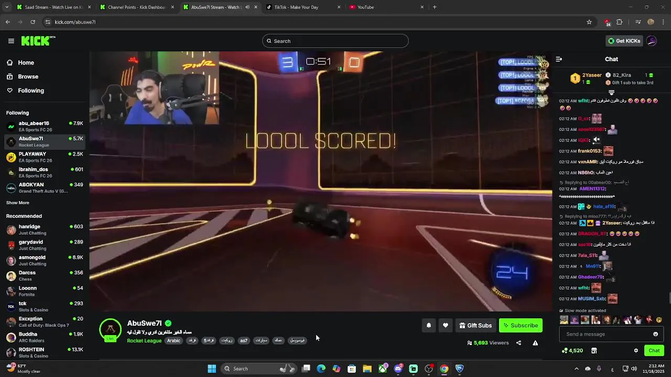Click the as7 stream tag

tap(244, 341)
